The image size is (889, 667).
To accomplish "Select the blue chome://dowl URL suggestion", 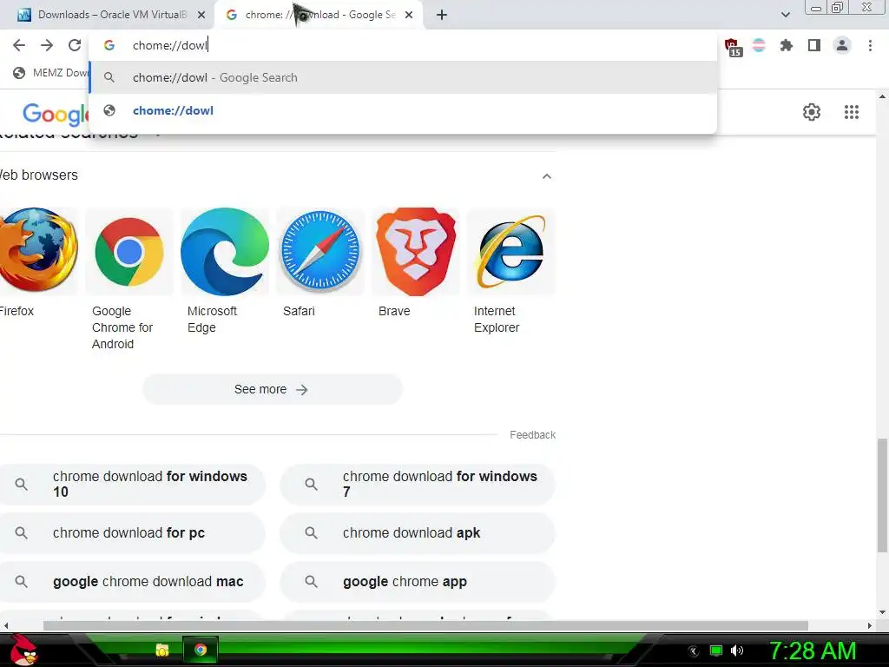I will (403, 110).
